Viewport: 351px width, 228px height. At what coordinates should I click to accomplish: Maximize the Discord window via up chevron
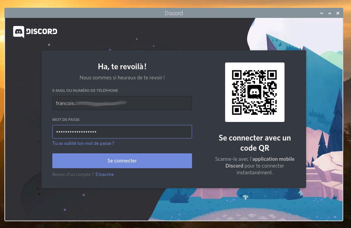pyautogui.click(x=330, y=13)
